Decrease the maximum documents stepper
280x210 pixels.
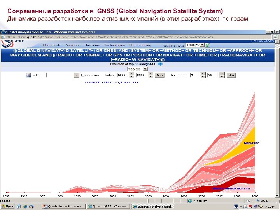click(x=222, y=77)
